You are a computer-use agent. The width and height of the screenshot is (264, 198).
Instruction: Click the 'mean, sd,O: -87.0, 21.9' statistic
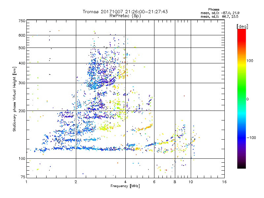pyautogui.click(x=220, y=13)
